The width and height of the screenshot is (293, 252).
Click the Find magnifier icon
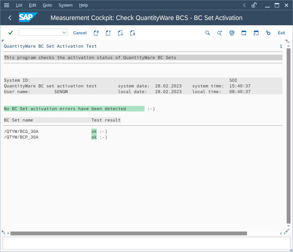208,33
